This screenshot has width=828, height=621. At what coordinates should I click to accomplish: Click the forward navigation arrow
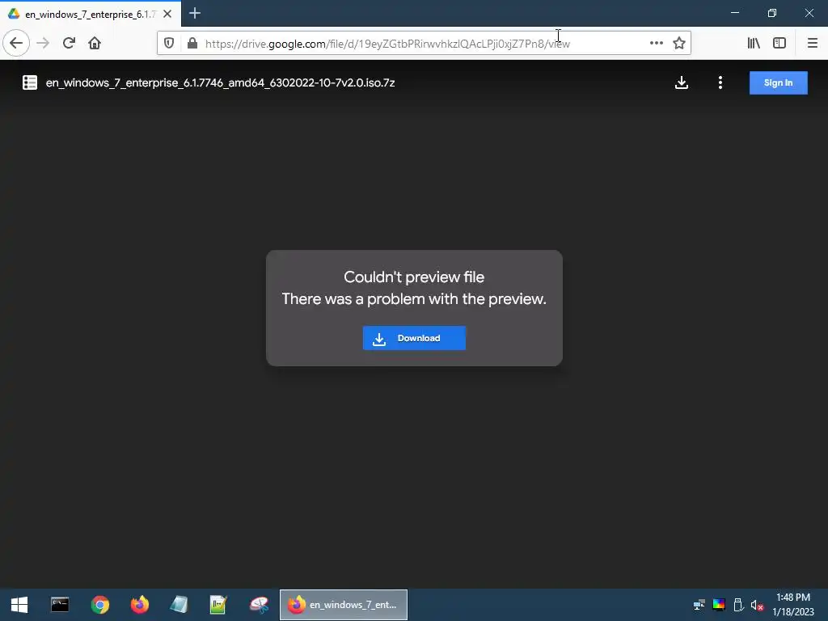point(43,43)
